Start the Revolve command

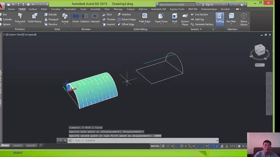pos(51,24)
